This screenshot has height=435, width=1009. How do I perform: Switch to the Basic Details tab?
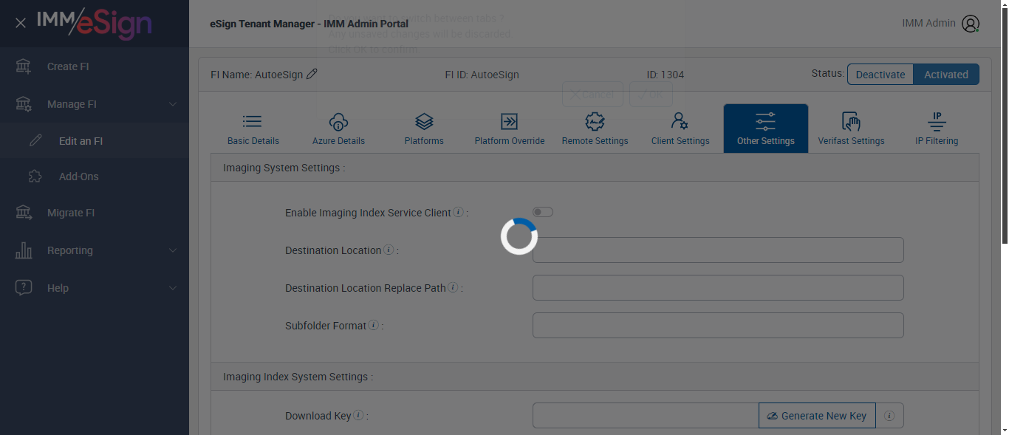coord(253,129)
